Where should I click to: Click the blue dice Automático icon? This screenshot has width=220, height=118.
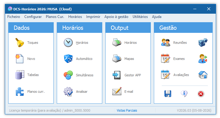click(x=68, y=59)
